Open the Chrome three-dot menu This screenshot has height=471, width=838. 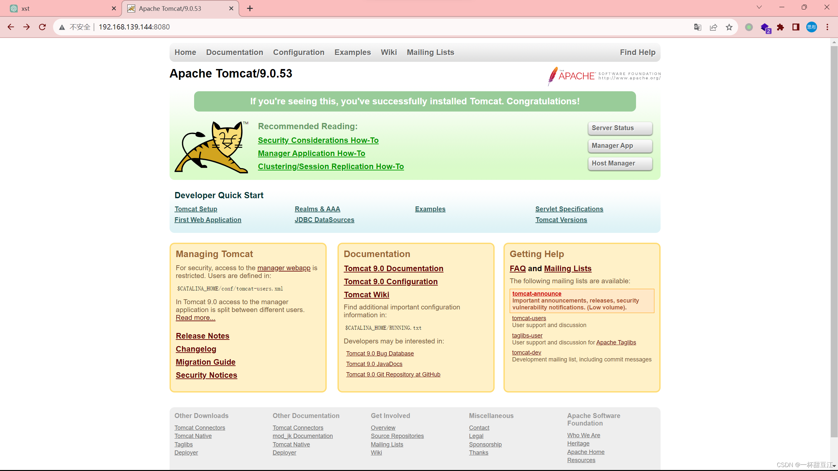click(x=827, y=27)
